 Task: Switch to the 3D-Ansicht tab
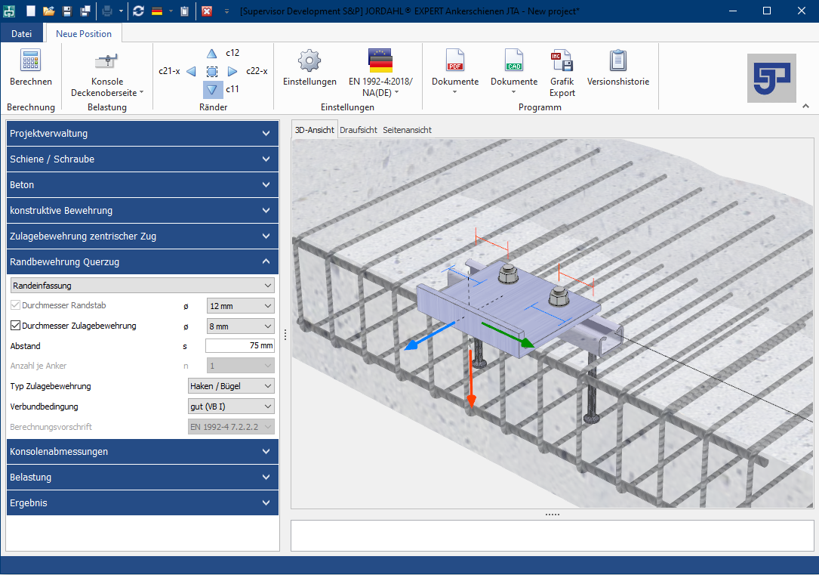[x=315, y=130]
